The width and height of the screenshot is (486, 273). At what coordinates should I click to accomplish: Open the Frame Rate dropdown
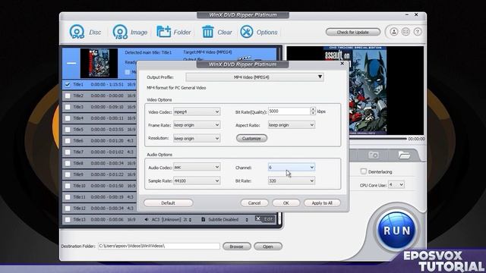tap(197, 125)
